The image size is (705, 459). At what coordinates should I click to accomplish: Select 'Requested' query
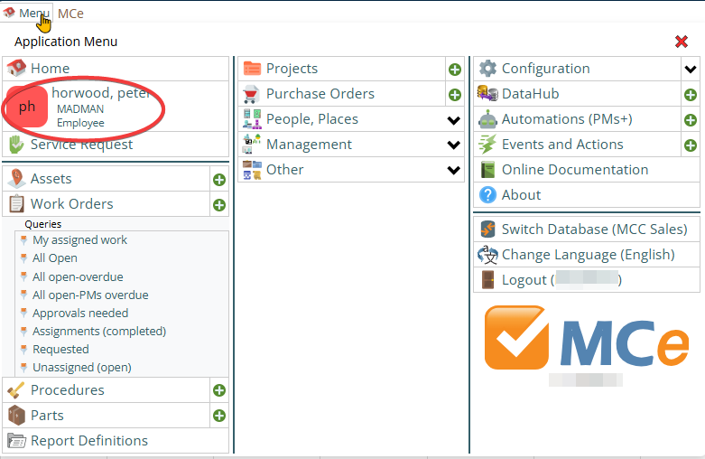pyautogui.click(x=60, y=350)
